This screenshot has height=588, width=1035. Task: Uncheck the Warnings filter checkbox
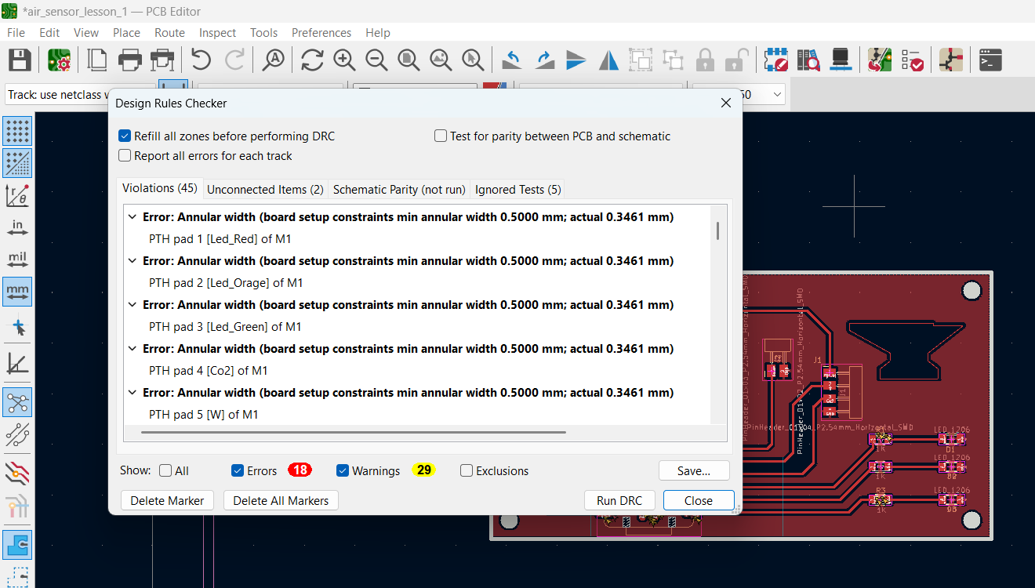(x=343, y=470)
